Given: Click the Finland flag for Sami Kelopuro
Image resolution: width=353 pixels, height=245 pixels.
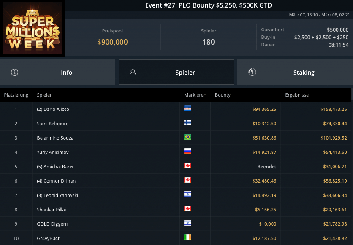Looking at the screenshot, I should tap(188, 123).
